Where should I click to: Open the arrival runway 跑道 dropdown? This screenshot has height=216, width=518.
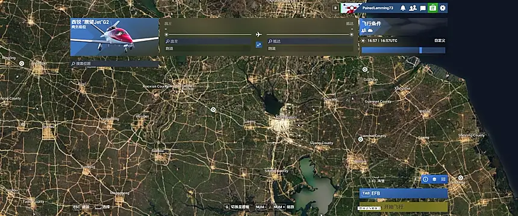point(310,49)
